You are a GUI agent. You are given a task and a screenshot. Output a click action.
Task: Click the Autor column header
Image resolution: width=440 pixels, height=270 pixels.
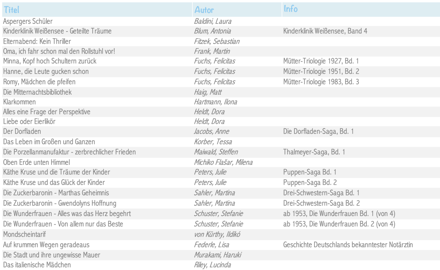click(204, 11)
